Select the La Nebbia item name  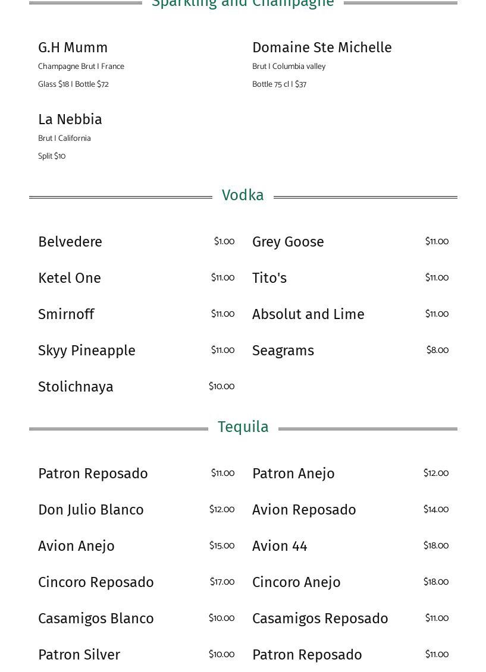click(70, 119)
